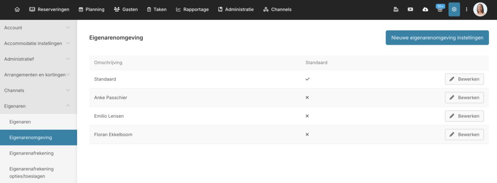The image size is (497, 183).
Task: Open the three-dot more options menu
Action: click(x=467, y=9)
